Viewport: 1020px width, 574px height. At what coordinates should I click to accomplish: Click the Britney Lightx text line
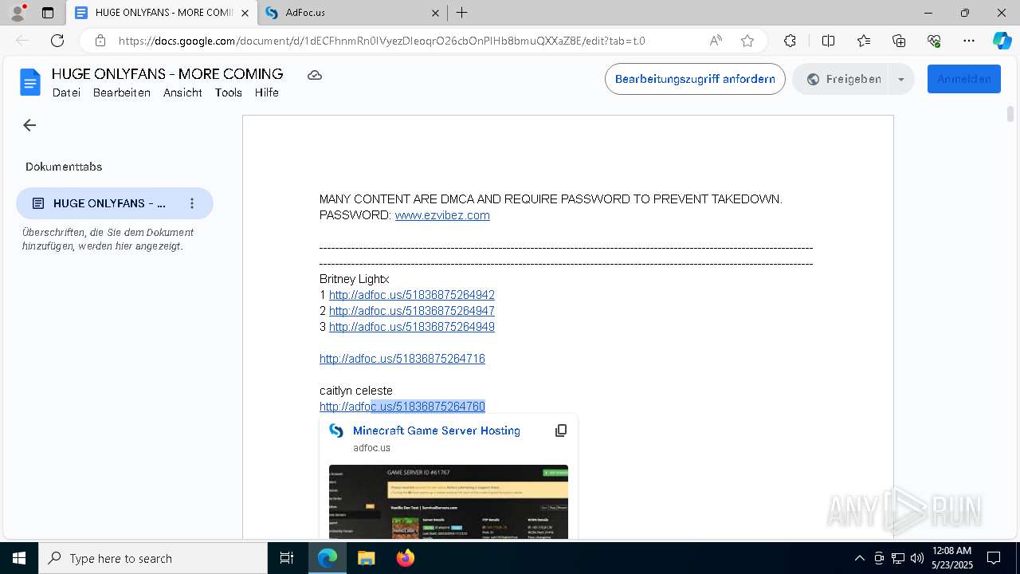[x=355, y=279]
